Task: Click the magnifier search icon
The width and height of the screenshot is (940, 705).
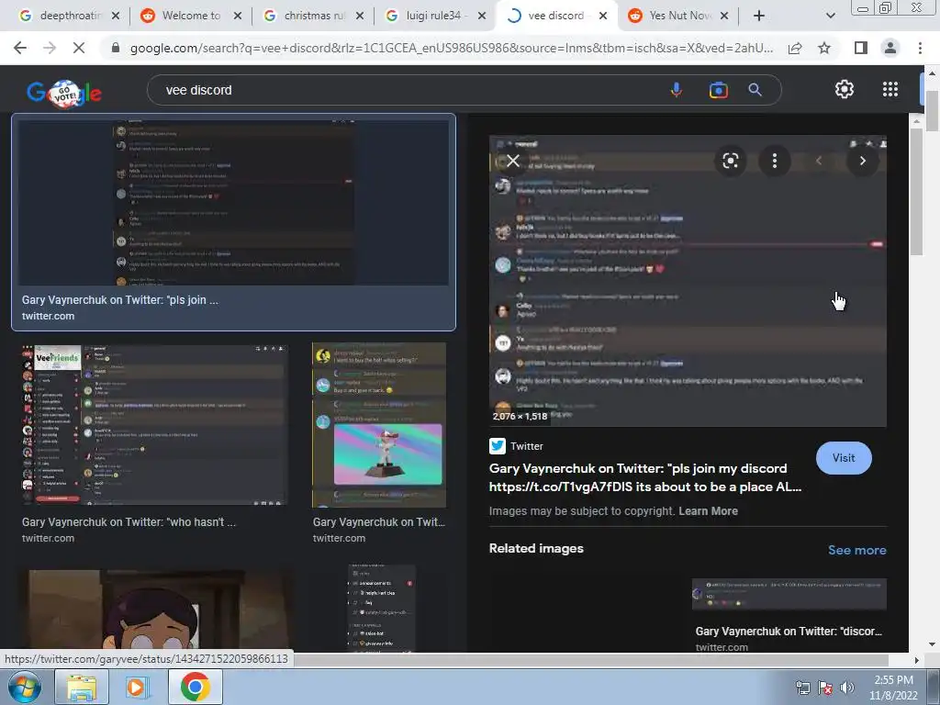Action: pyautogui.click(x=755, y=90)
